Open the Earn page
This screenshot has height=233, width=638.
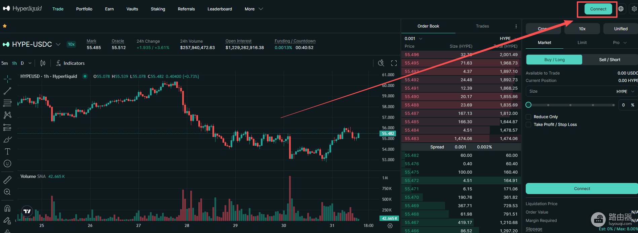pos(109,9)
